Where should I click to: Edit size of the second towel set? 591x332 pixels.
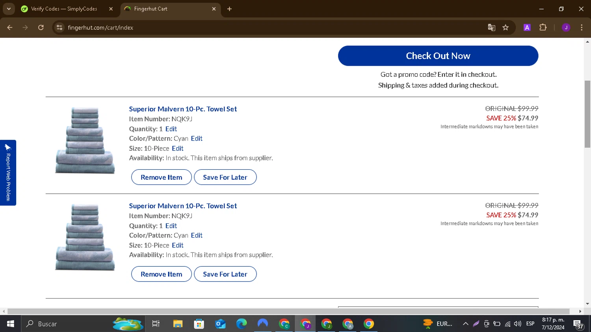pos(177,245)
